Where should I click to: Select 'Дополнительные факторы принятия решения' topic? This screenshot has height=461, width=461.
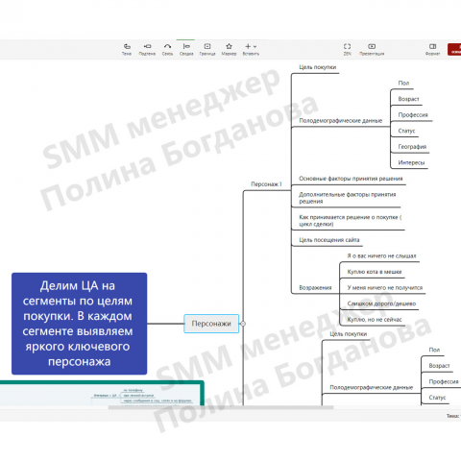(x=348, y=198)
